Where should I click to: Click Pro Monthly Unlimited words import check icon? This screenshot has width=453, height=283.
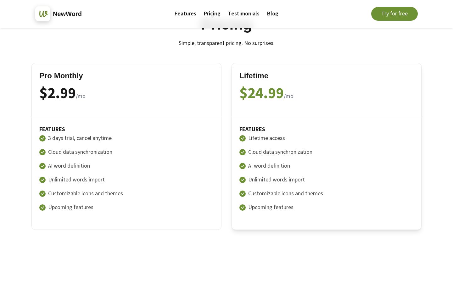pyautogui.click(x=42, y=180)
